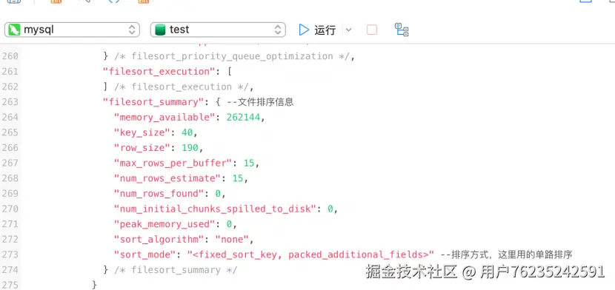This screenshot has width=615, height=290.
Task: Click the "num_rows_estimate" key
Action: click(x=167, y=178)
